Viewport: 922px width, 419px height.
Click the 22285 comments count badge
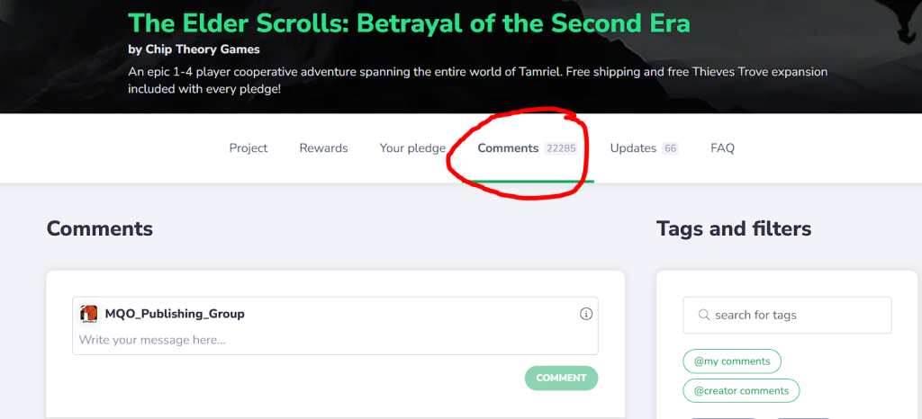click(x=561, y=148)
